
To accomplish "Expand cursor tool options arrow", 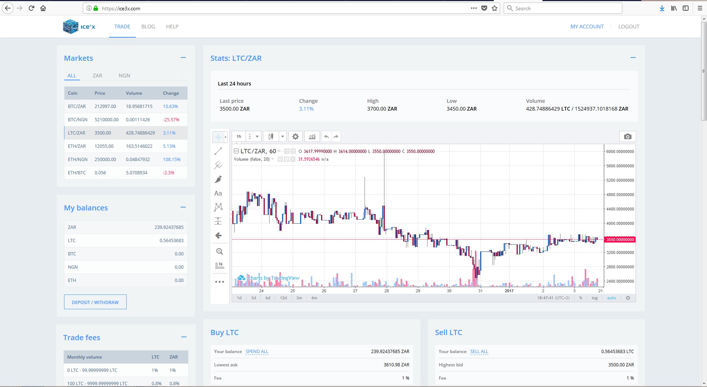I will click(x=226, y=137).
